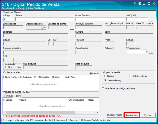Click the OBS bloqueio field
The height and width of the screenshot is (124, 158).
[46, 67]
